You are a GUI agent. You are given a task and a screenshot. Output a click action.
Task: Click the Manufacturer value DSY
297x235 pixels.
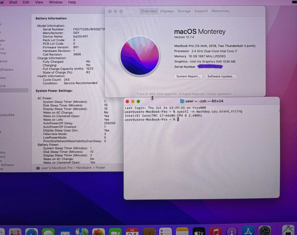point(76,33)
